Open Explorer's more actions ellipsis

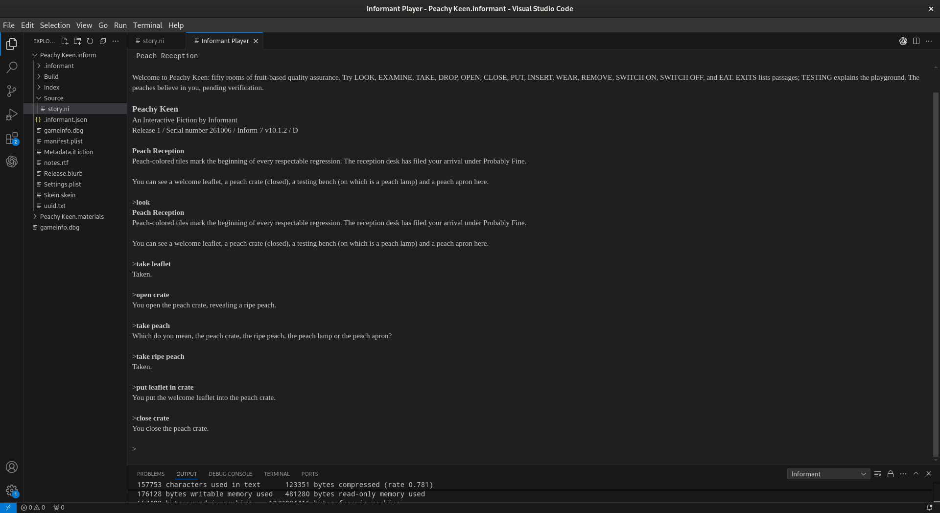[x=116, y=41]
